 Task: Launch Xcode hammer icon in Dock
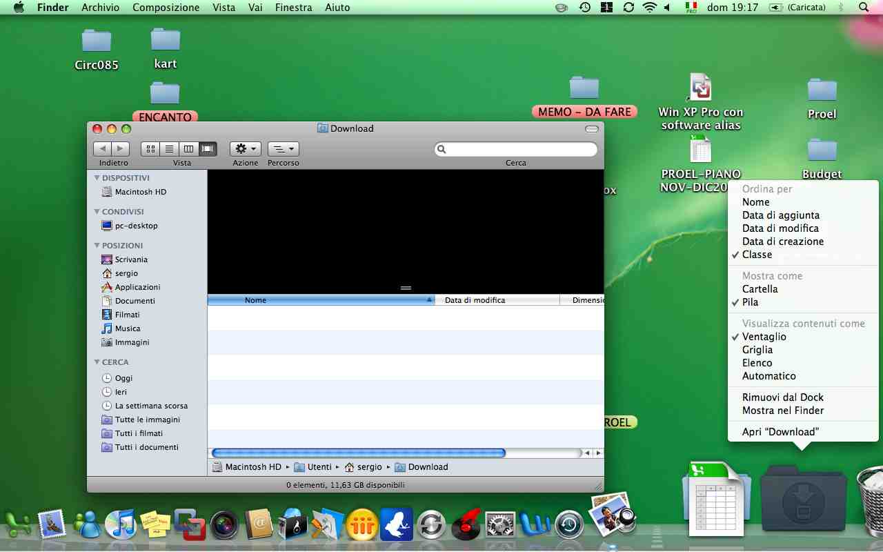coord(328,525)
